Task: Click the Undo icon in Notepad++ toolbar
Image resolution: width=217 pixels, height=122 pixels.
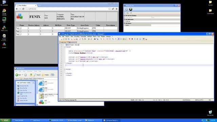Action: [x=88, y=39]
